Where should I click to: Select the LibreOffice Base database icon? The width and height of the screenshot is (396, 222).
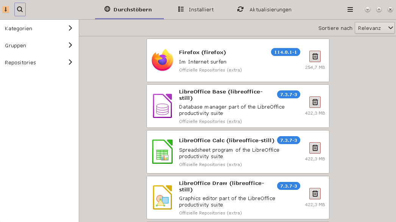click(162, 106)
